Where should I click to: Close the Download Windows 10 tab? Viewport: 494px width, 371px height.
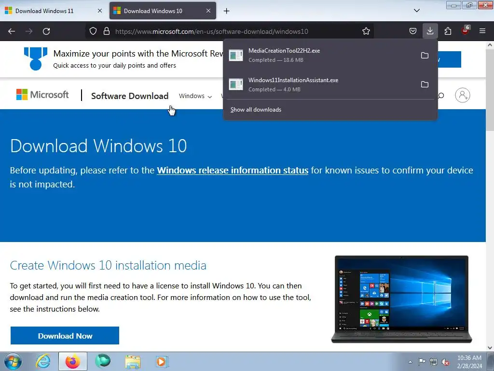click(208, 11)
